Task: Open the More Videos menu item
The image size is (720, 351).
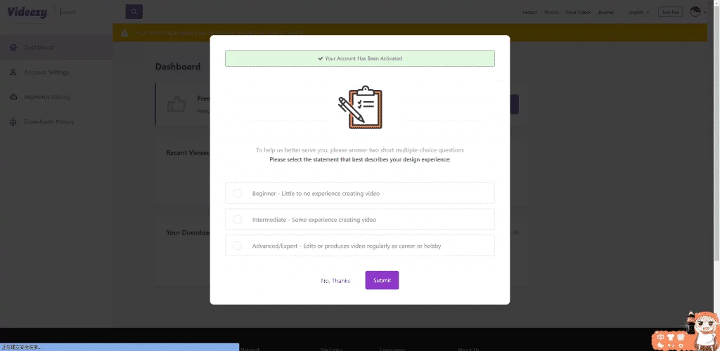Action: pos(578,13)
